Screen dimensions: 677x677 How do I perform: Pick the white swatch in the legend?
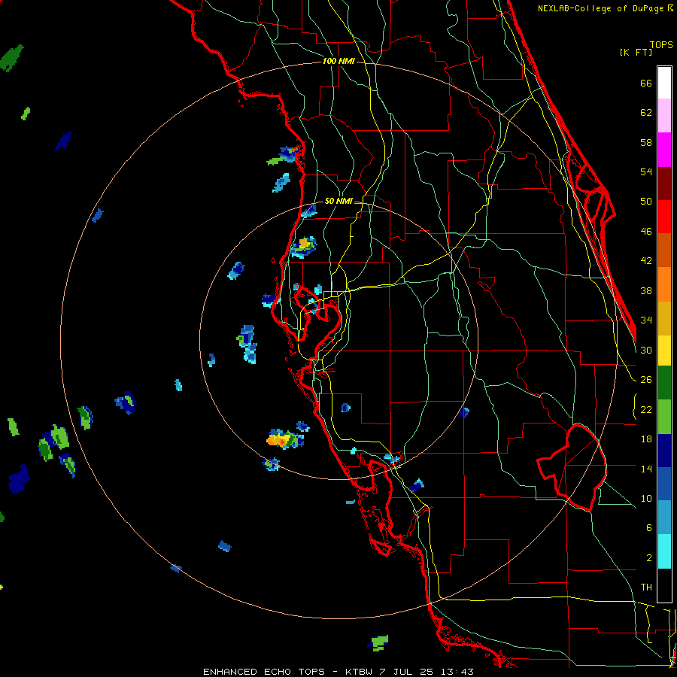click(664, 83)
